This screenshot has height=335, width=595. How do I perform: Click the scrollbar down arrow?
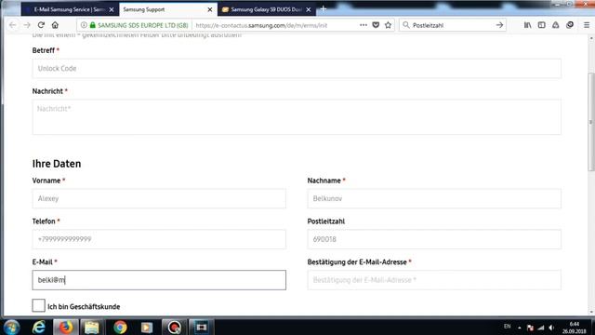click(x=591, y=313)
